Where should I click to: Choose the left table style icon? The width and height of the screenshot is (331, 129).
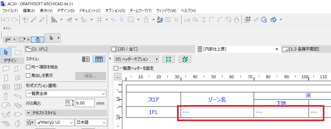tap(86, 59)
